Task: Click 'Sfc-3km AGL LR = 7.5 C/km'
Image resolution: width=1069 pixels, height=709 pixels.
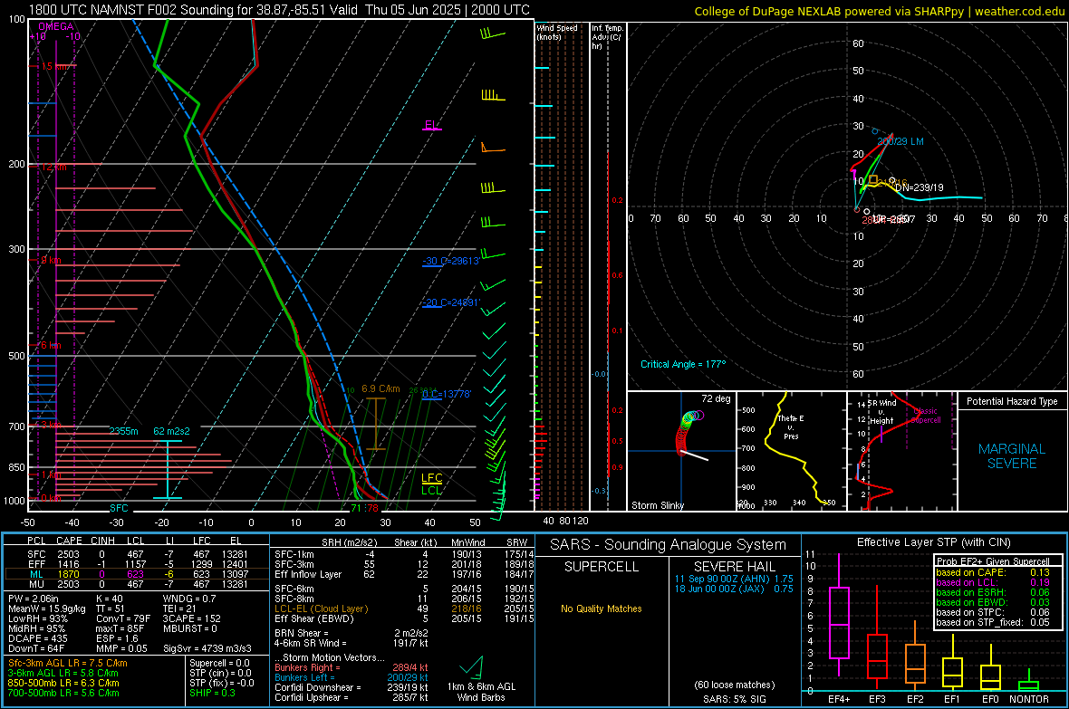Action: [68, 663]
